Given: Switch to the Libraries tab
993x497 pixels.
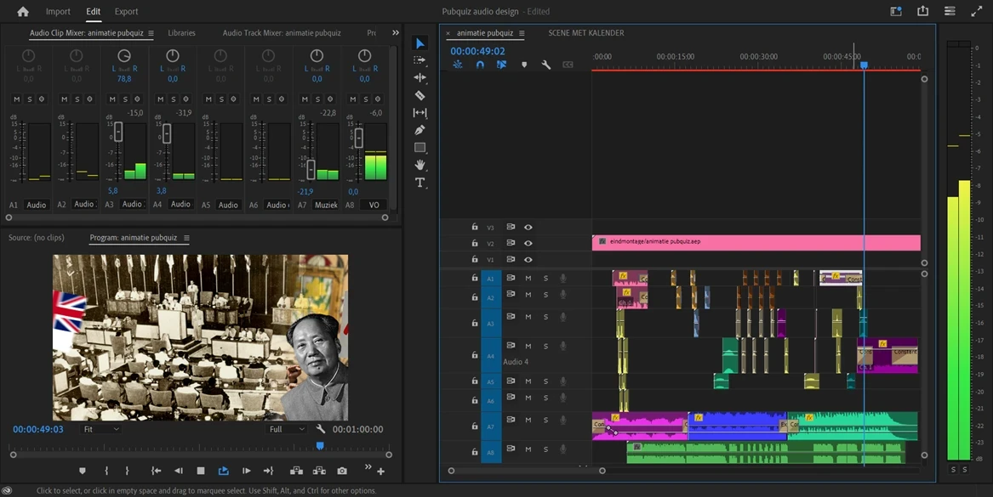Looking at the screenshot, I should tap(181, 33).
